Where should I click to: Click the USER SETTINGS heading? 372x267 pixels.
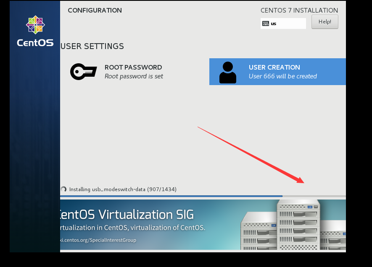tap(92, 46)
